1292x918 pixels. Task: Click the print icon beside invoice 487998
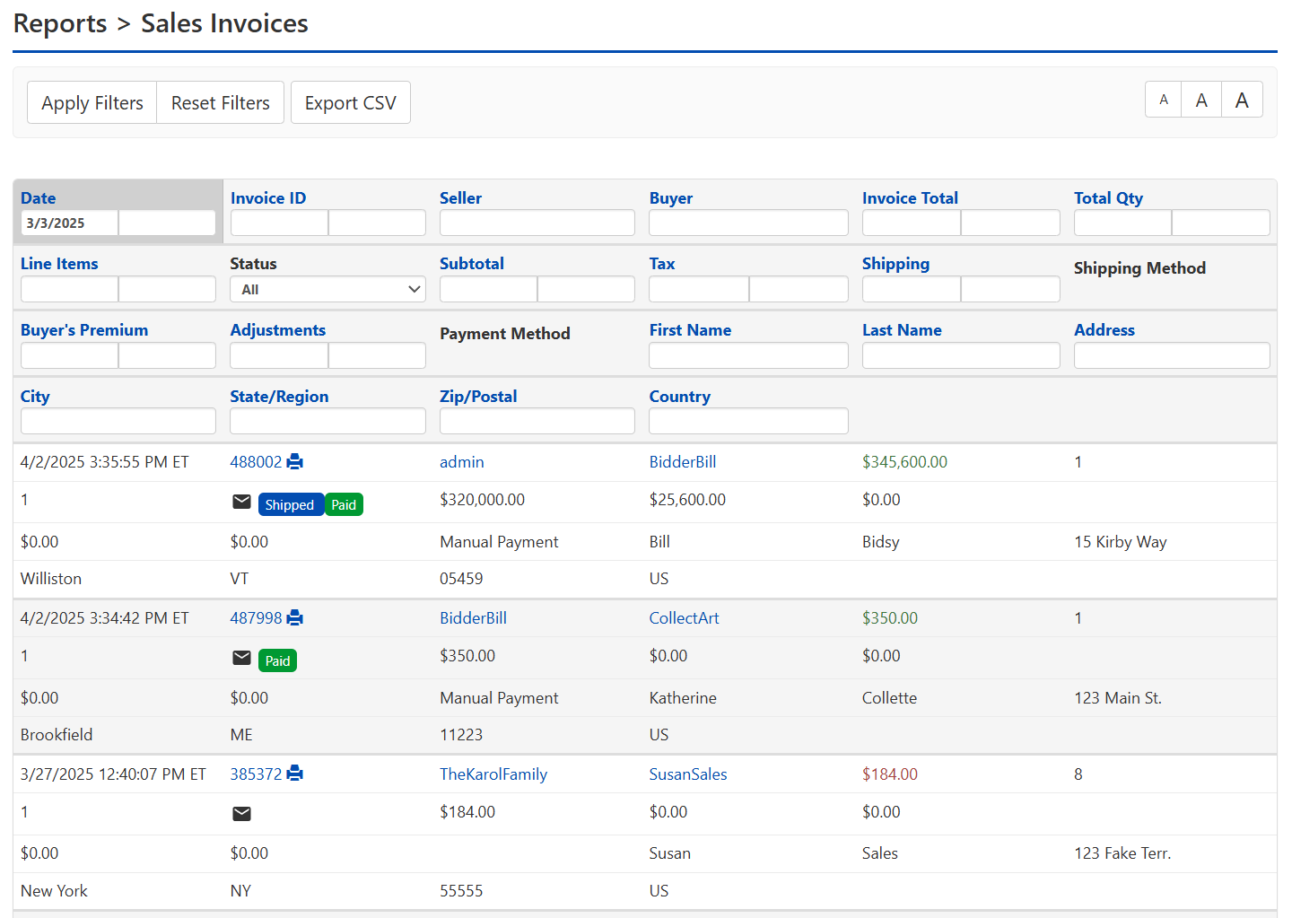(294, 618)
